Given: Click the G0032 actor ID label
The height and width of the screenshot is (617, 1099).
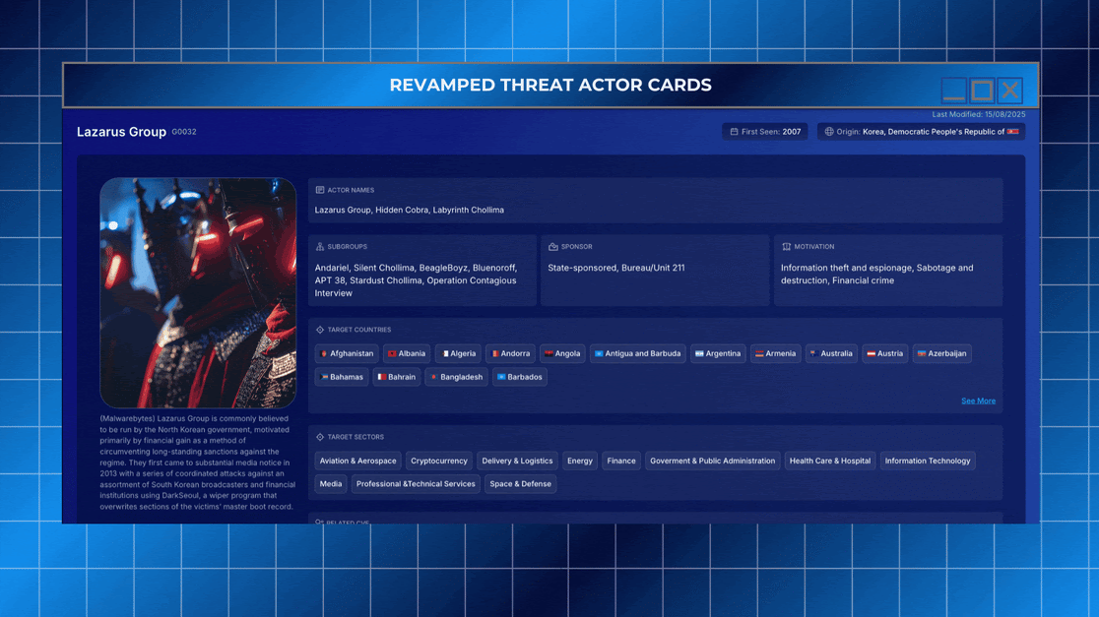Looking at the screenshot, I should pos(184,132).
